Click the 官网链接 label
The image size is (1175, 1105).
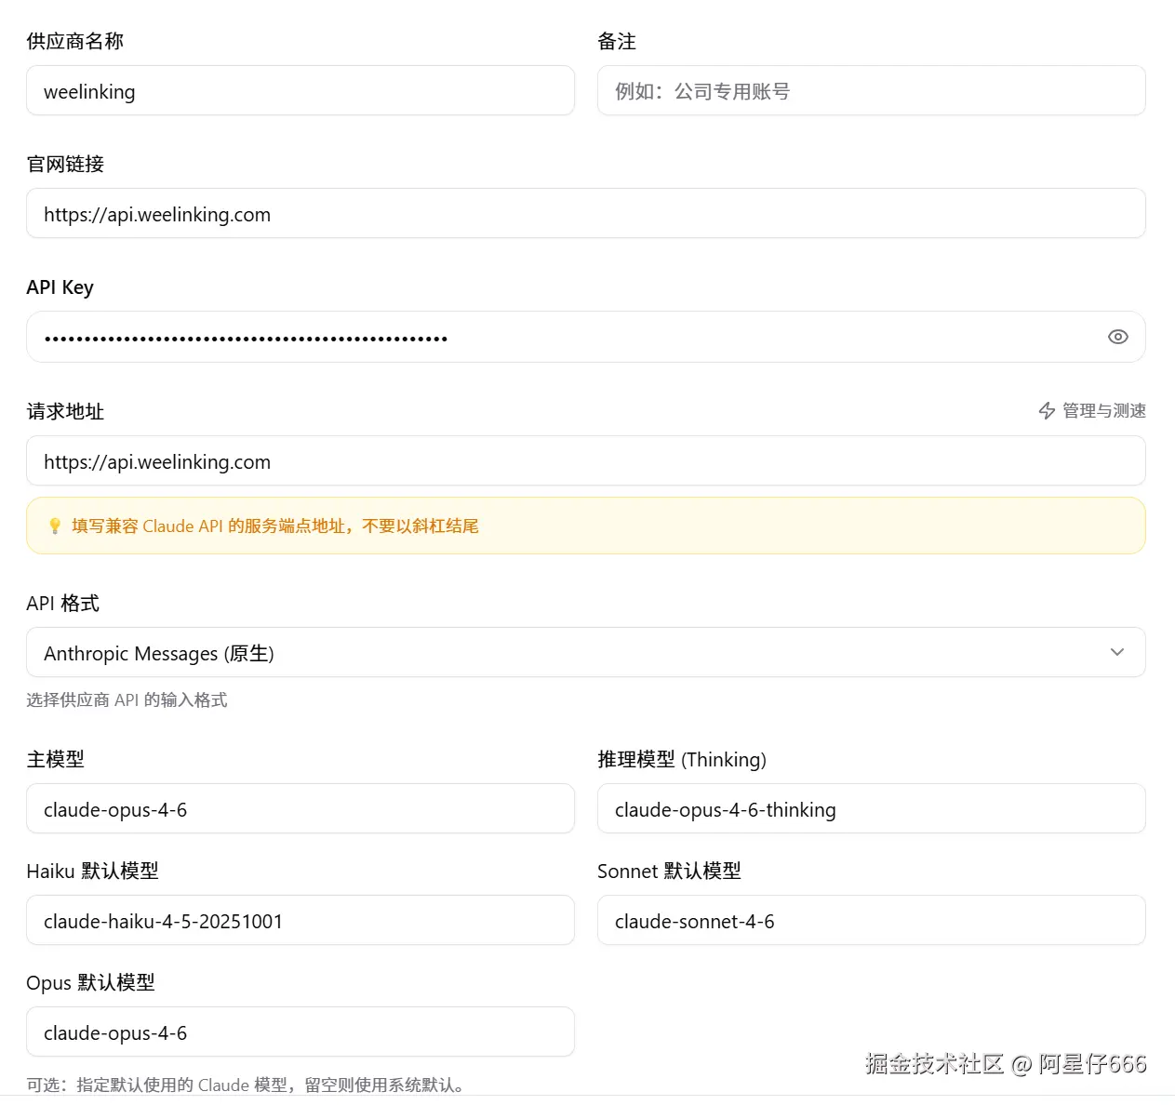[65, 164]
